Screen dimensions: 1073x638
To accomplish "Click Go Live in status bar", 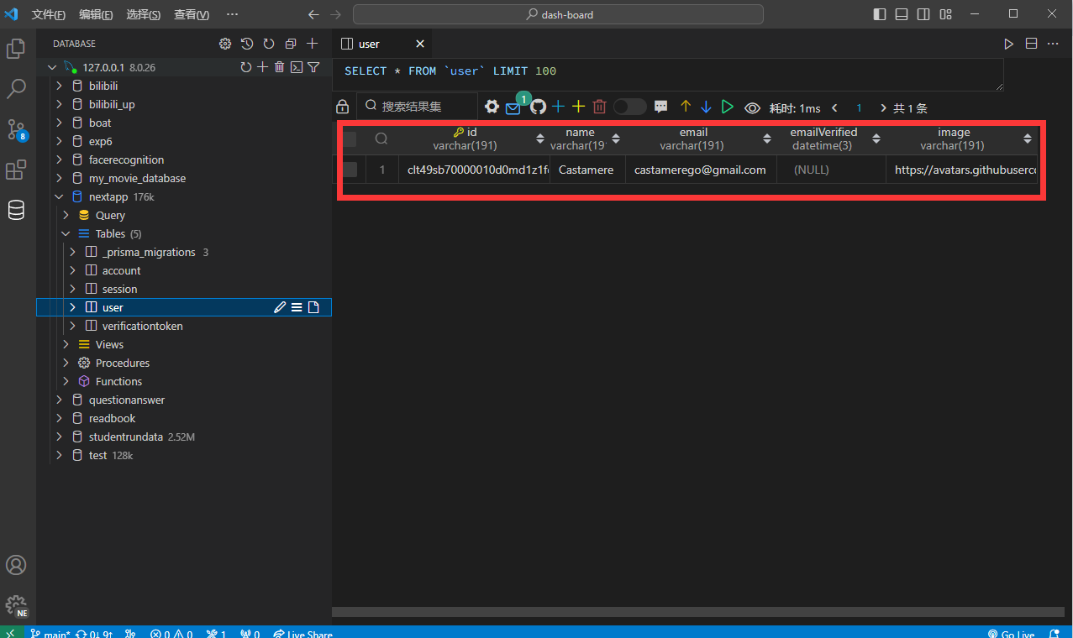I will (1012, 634).
